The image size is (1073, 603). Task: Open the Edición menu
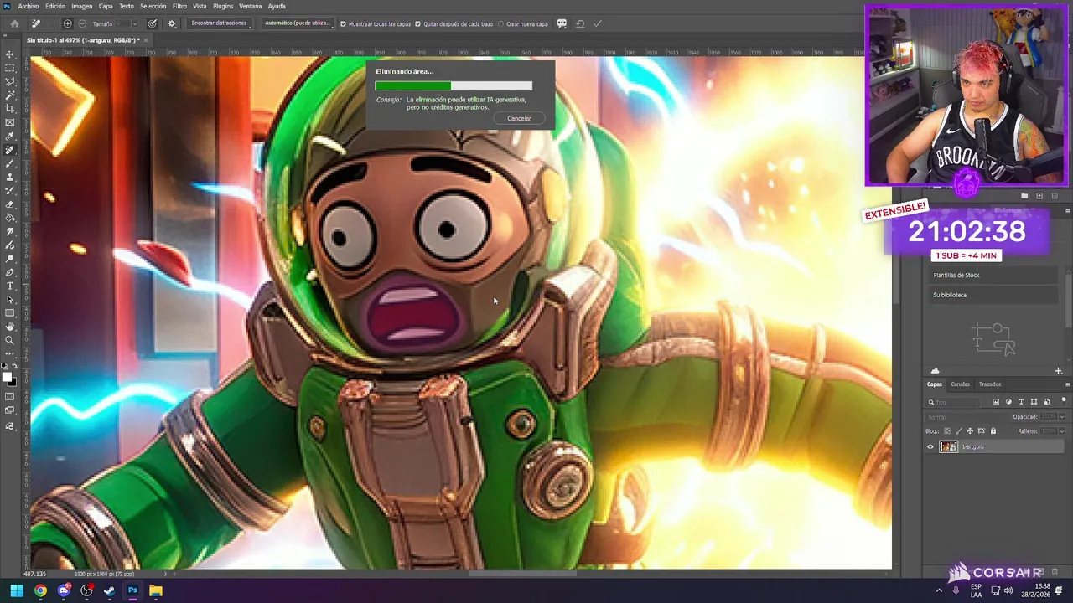point(55,6)
